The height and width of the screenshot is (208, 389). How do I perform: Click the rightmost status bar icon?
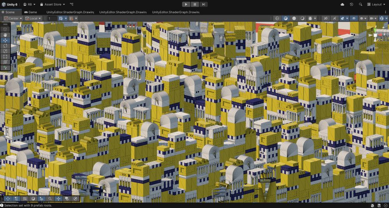pyautogui.click(x=385, y=206)
